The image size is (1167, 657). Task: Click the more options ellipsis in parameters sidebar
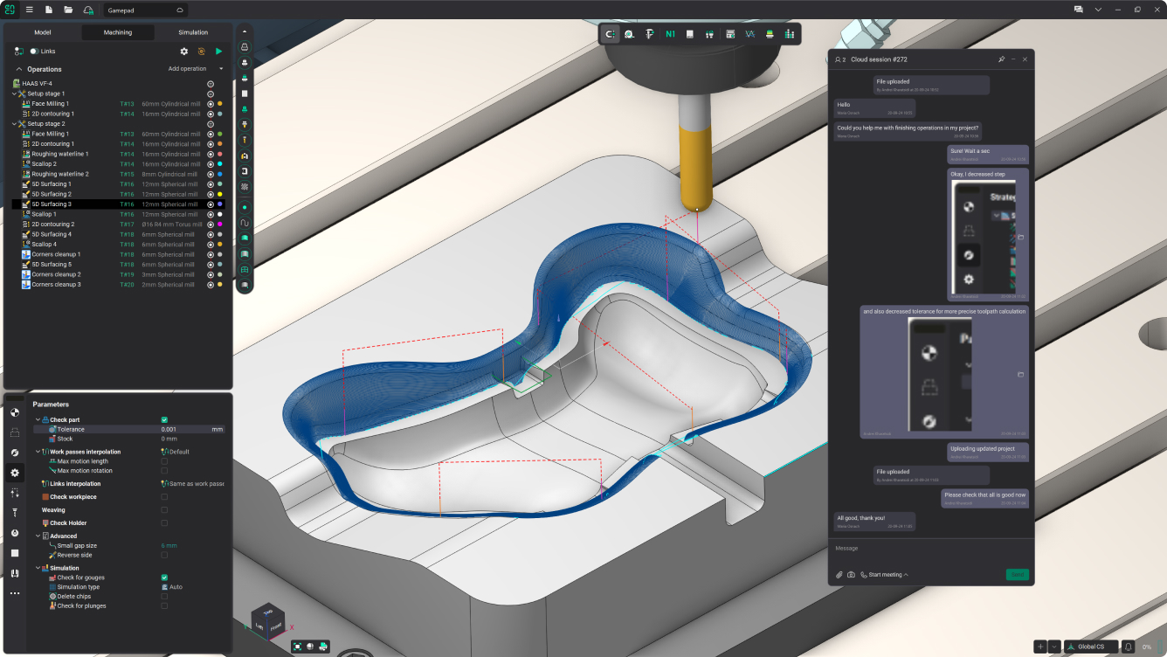[15, 593]
